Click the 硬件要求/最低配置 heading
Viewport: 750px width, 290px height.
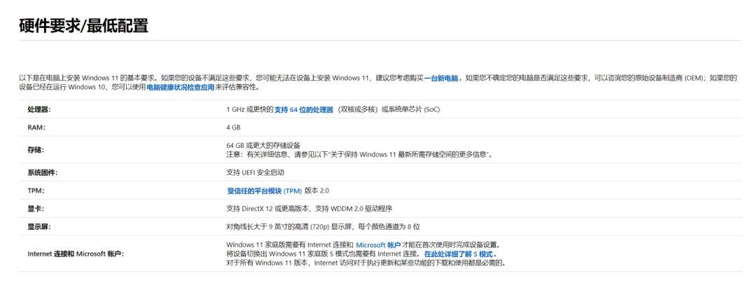point(84,25)
